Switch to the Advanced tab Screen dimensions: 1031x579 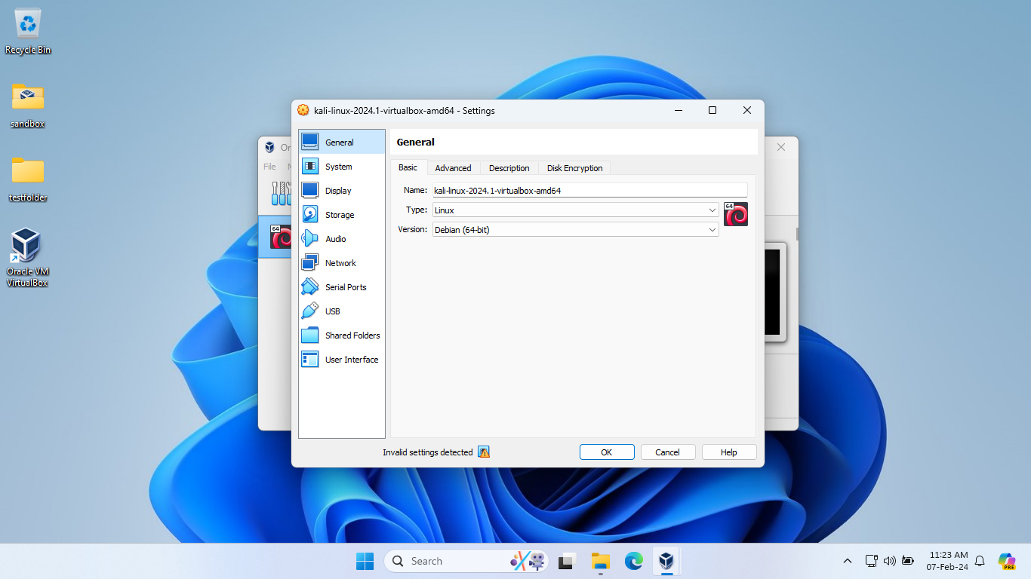pyautogui.click(x=453, y=168)
